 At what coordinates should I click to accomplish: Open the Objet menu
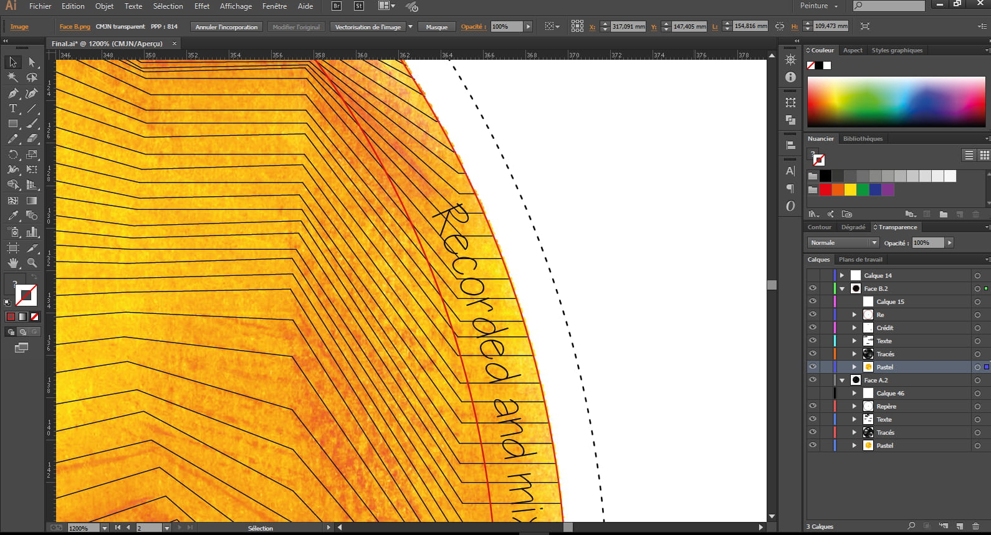click(x=104, y=6)
